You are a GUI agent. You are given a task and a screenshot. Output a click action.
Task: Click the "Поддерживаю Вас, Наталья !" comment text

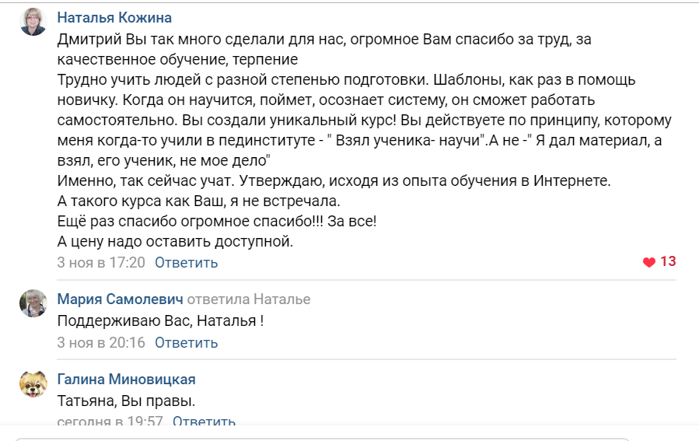pos(160,320)
